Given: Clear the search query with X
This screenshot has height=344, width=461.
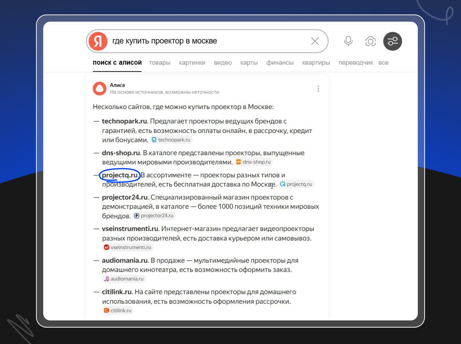Looking at the screenshot, I should click(315, 41).
